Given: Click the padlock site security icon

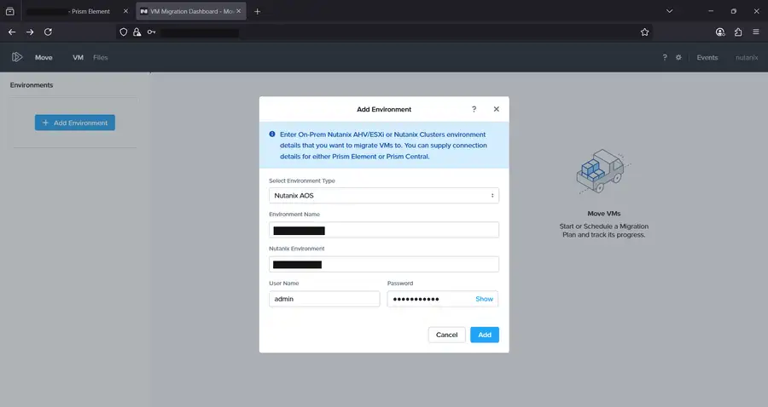Looking at the screenshot, I should 137,32.
